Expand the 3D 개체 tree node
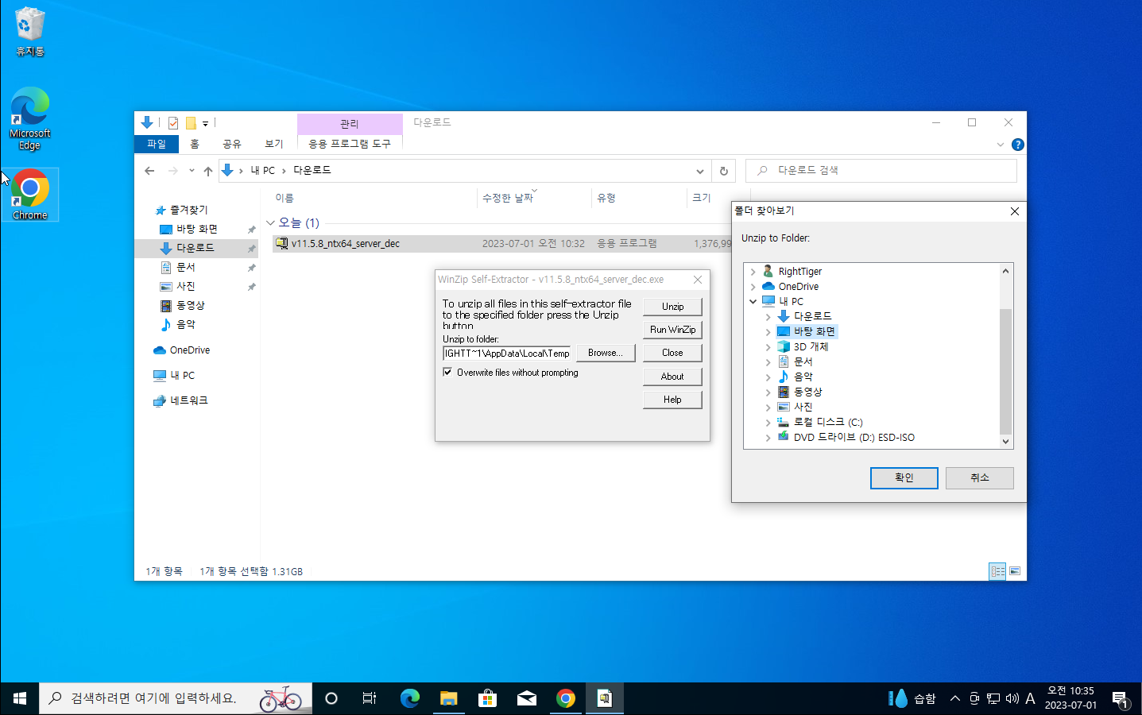This screenshot has height=715, width=1142. (768, 347)
